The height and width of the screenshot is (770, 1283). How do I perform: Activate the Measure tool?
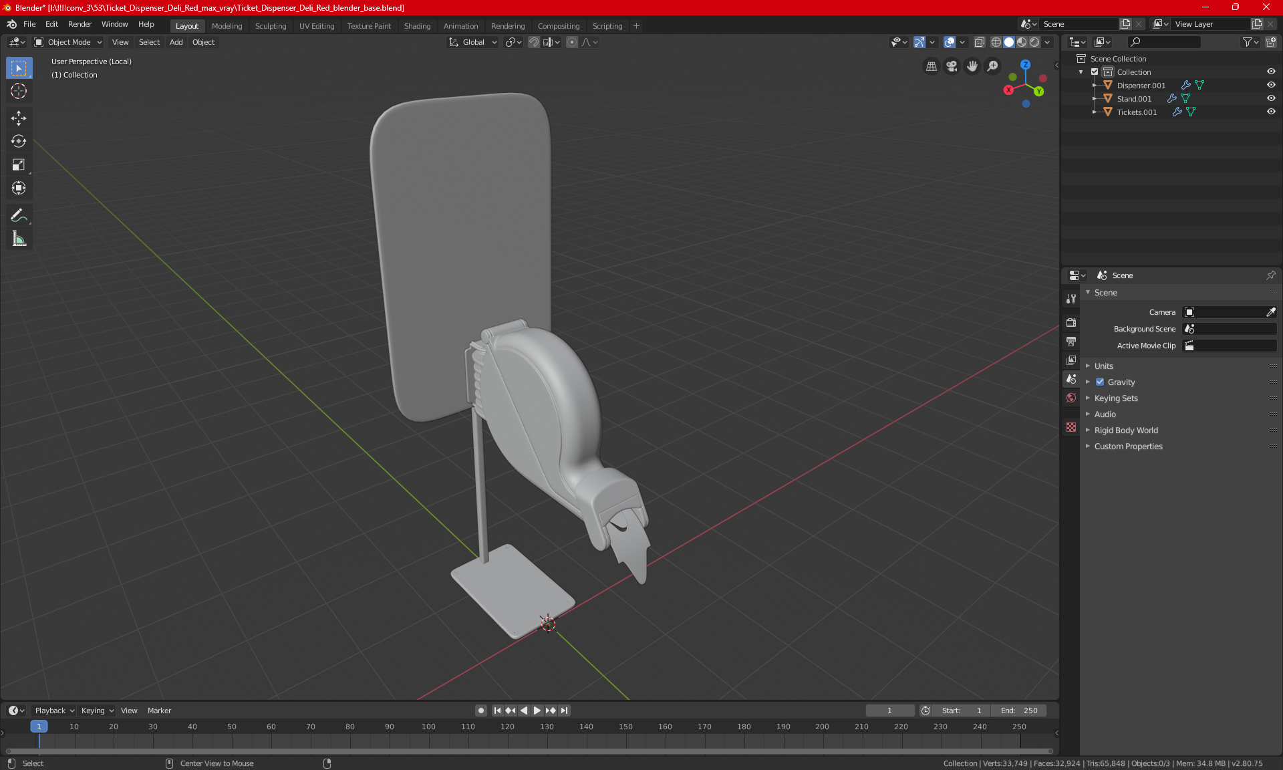(x=19, y=239)
